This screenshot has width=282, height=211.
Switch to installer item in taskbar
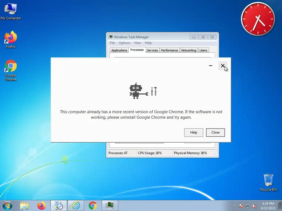pyautogui.click(x=59, y=206)
